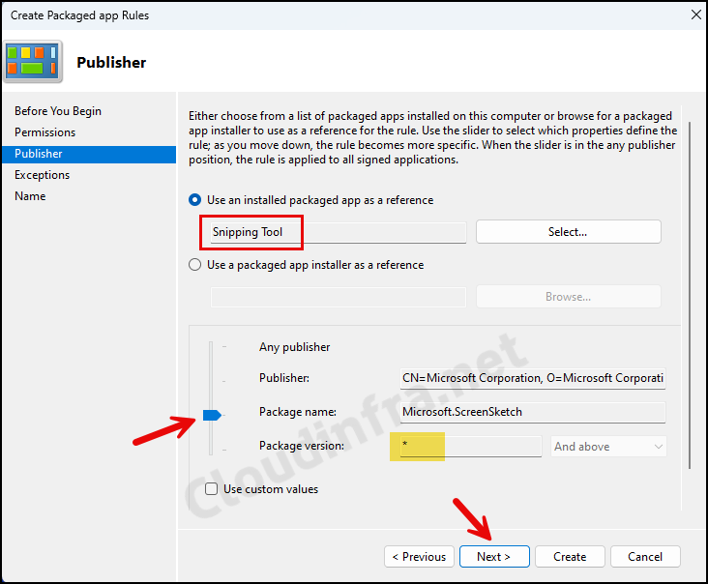
Task: Go to the Name step
Action: coord(30,196)
